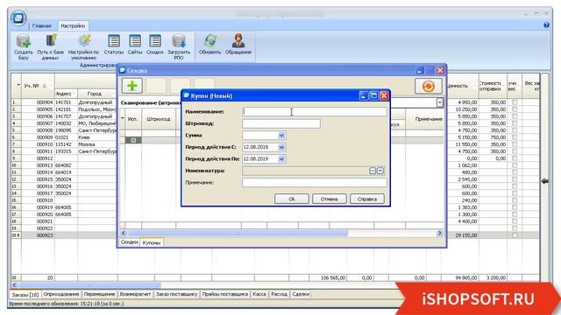Click Загрузить РПО icon

[x=179, y=46]
